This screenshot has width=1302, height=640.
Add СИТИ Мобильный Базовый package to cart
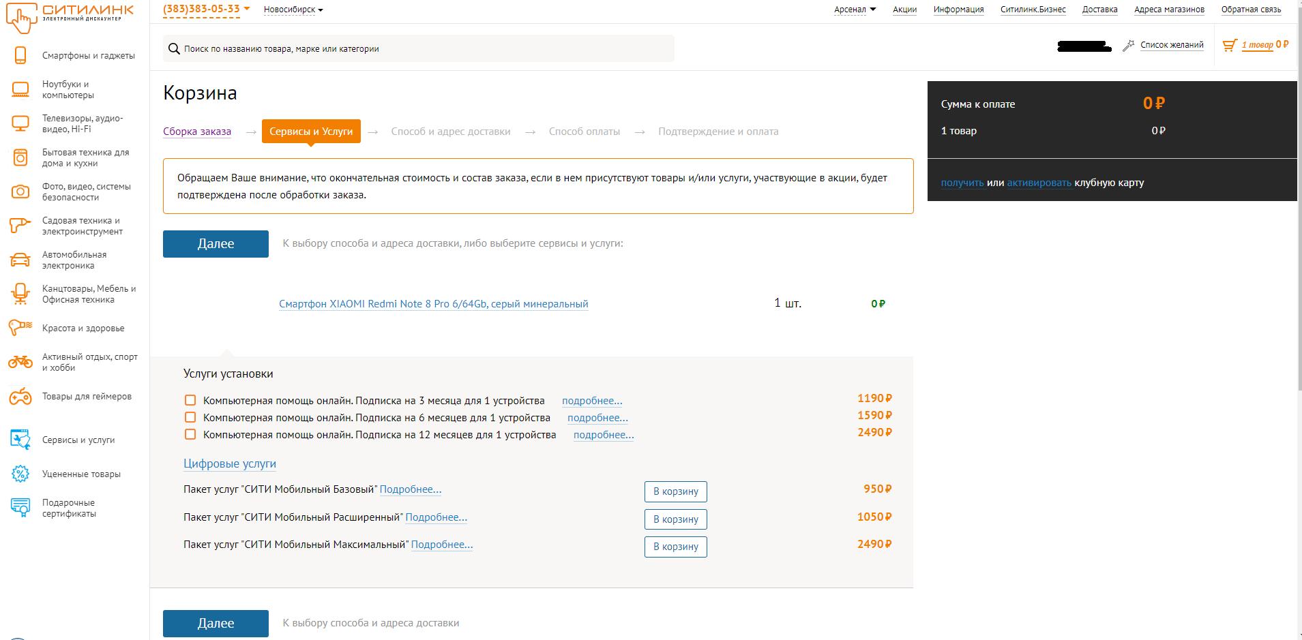coord(675,491)
